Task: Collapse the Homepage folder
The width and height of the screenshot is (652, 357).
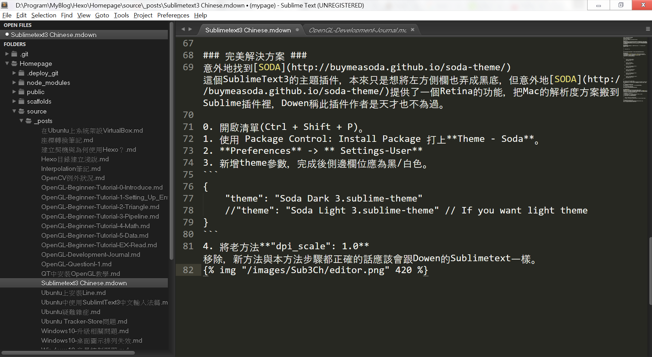Action: coord(7,63)
